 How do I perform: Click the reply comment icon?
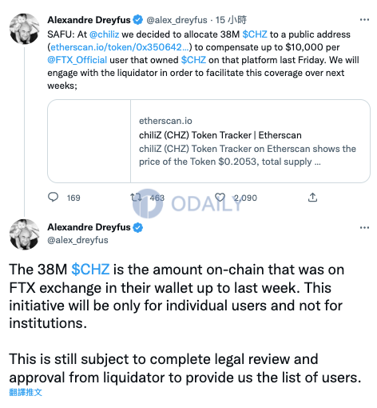point(53,198)
